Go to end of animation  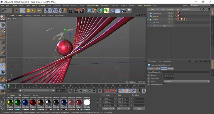100,91
